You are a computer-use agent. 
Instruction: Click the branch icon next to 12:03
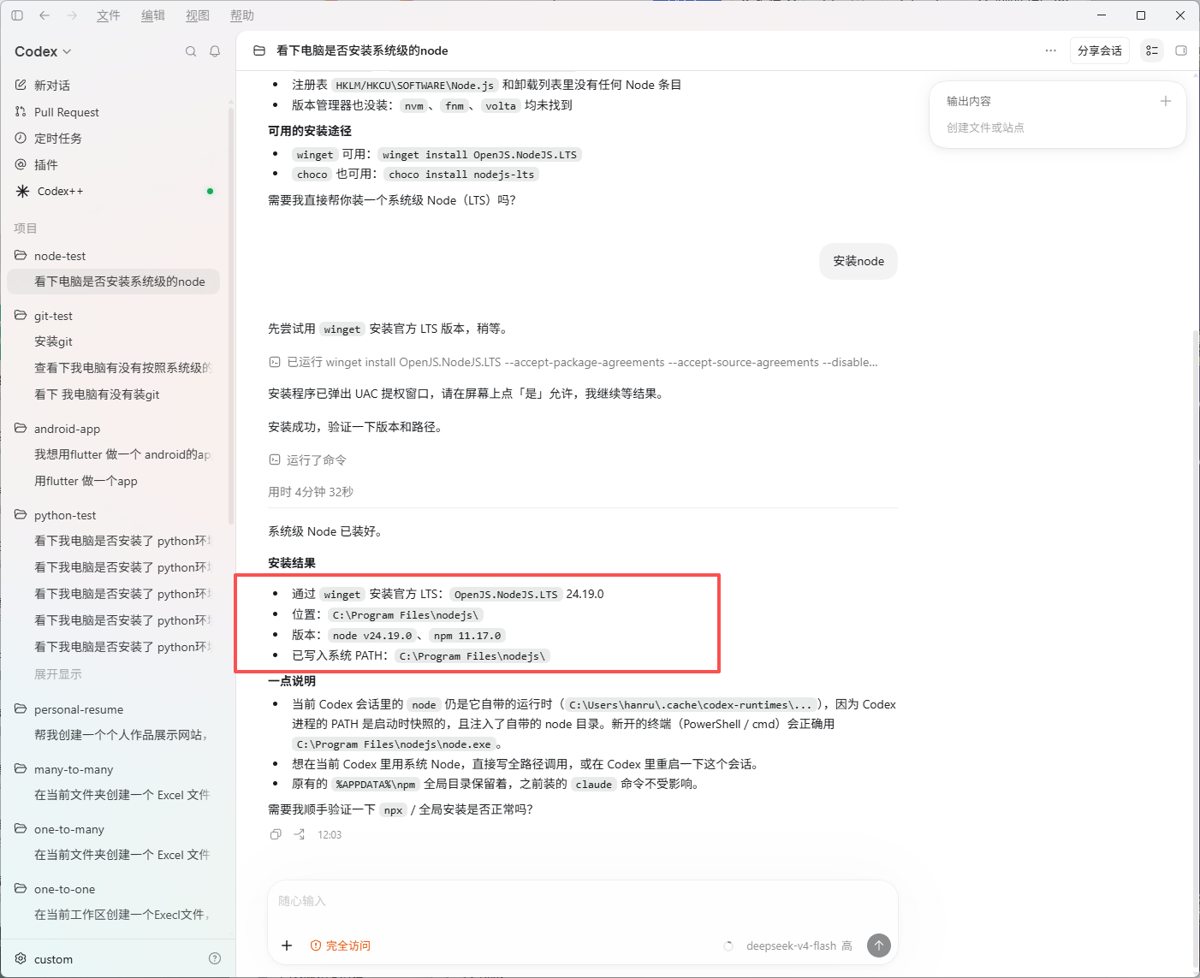(x=299, y=834)
